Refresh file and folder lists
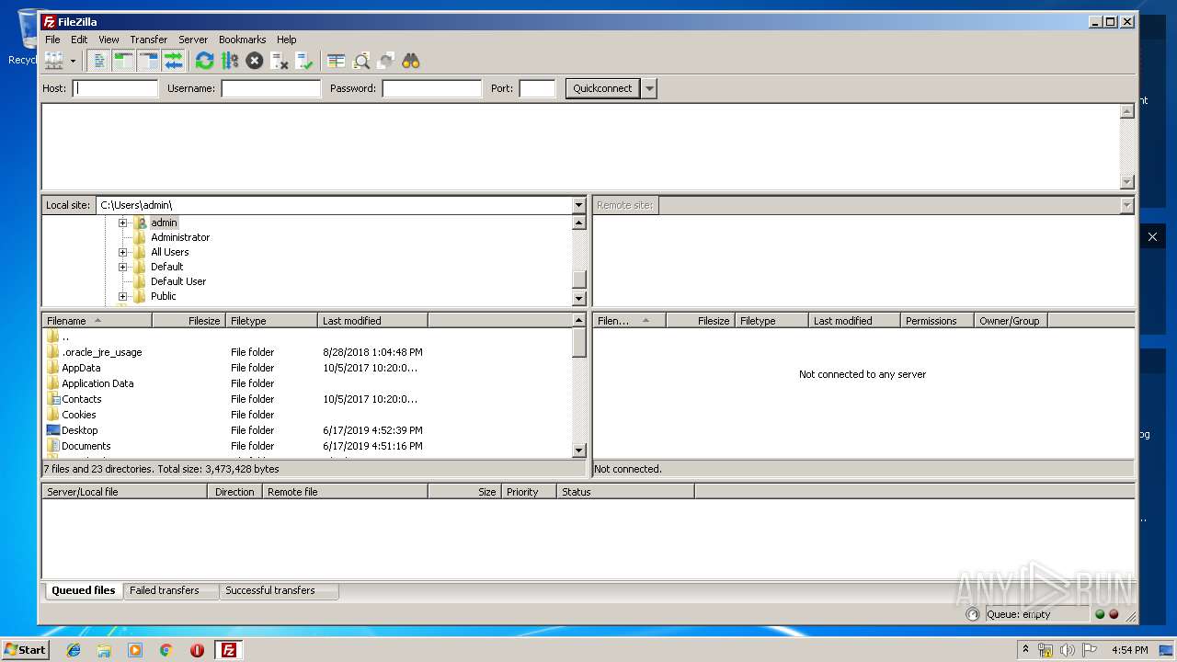 coord(204,61)
